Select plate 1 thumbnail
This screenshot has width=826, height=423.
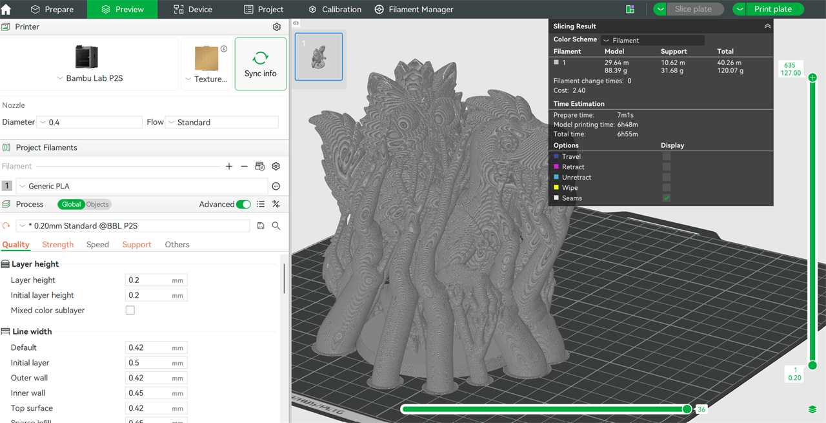319,57
